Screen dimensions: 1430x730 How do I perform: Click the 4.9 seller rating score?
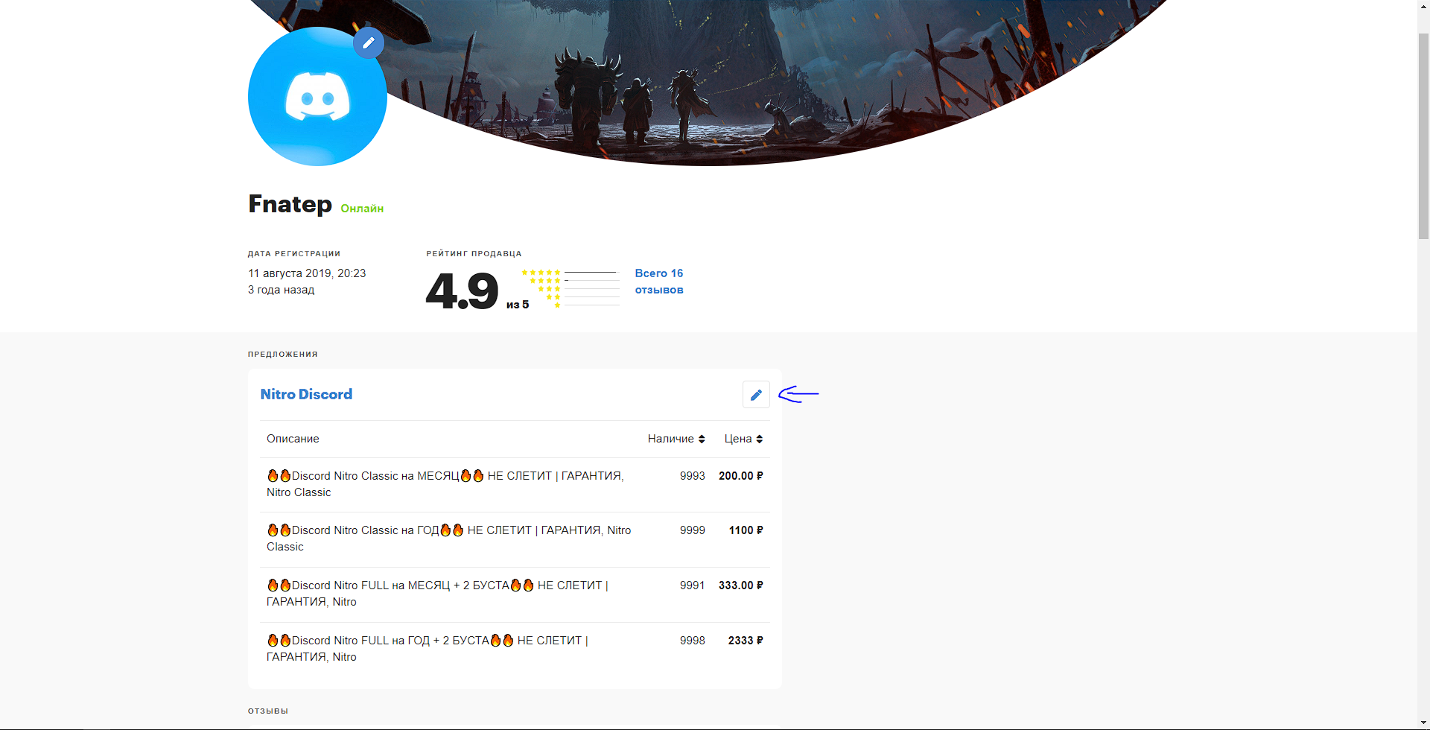(x=462, y=291)
